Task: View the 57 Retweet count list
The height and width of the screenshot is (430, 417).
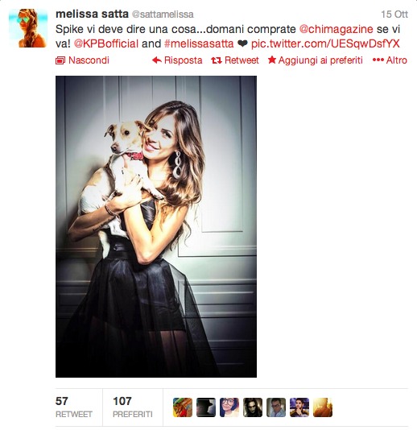Action: pos(73,407)
